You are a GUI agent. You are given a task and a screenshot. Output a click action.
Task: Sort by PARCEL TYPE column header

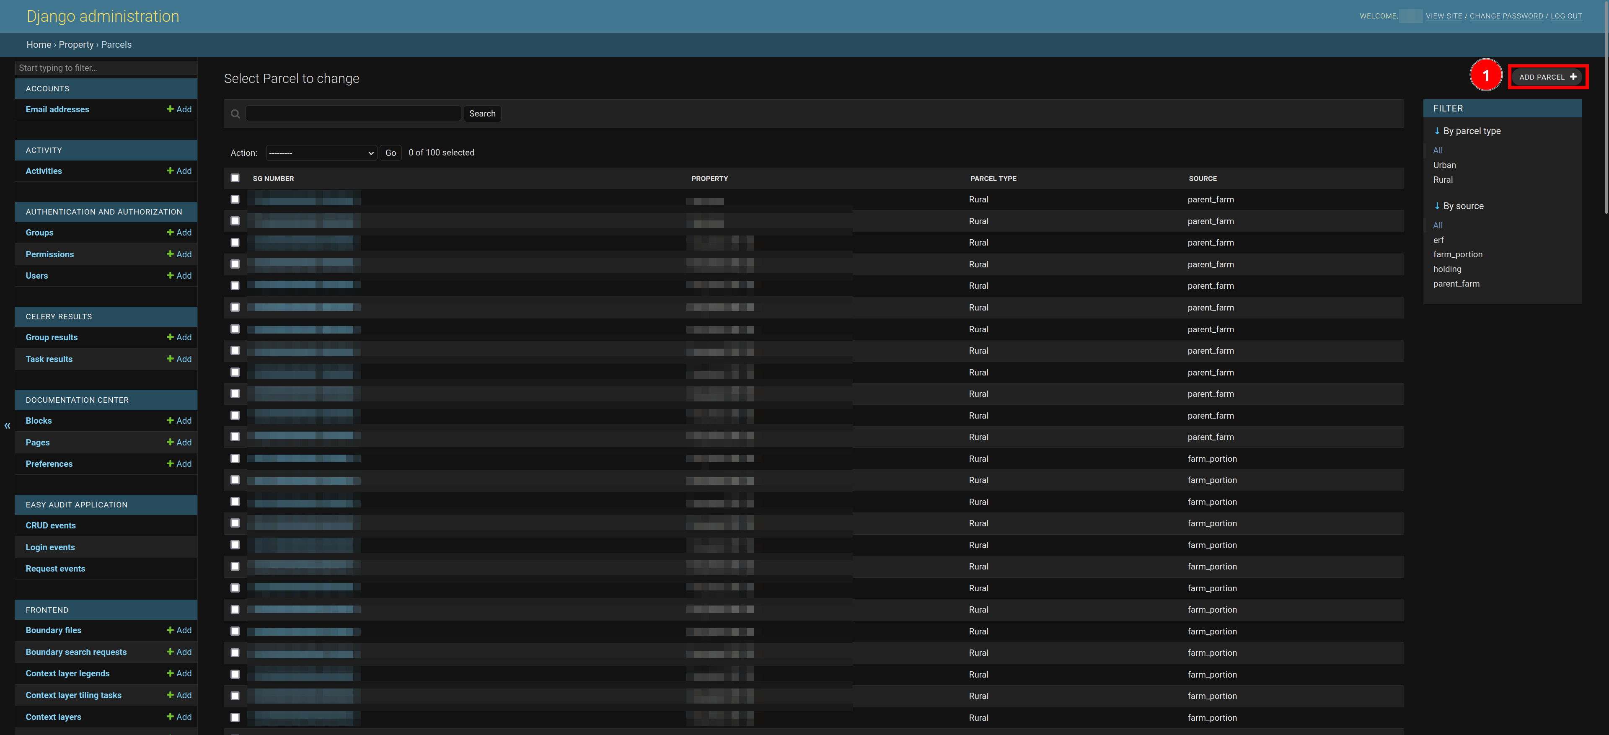click(993, 179)
